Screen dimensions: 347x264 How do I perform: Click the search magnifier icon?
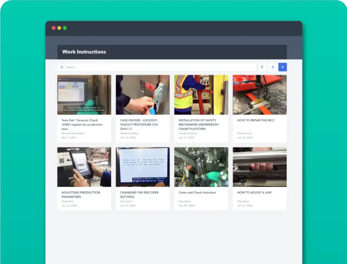[x=62, y=67]
